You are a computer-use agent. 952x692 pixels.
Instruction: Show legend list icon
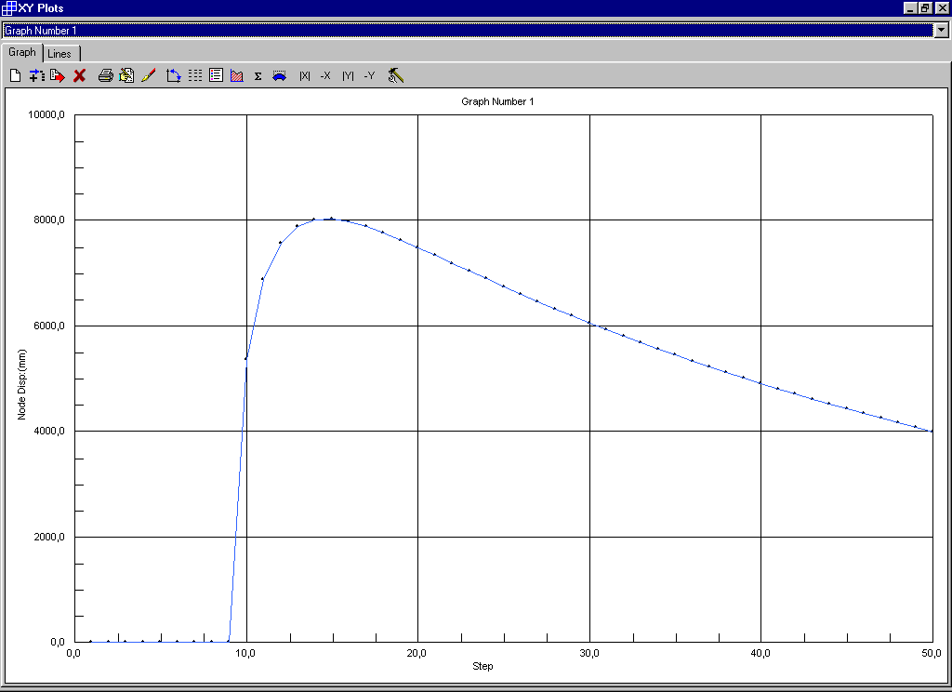pos(216,76)
